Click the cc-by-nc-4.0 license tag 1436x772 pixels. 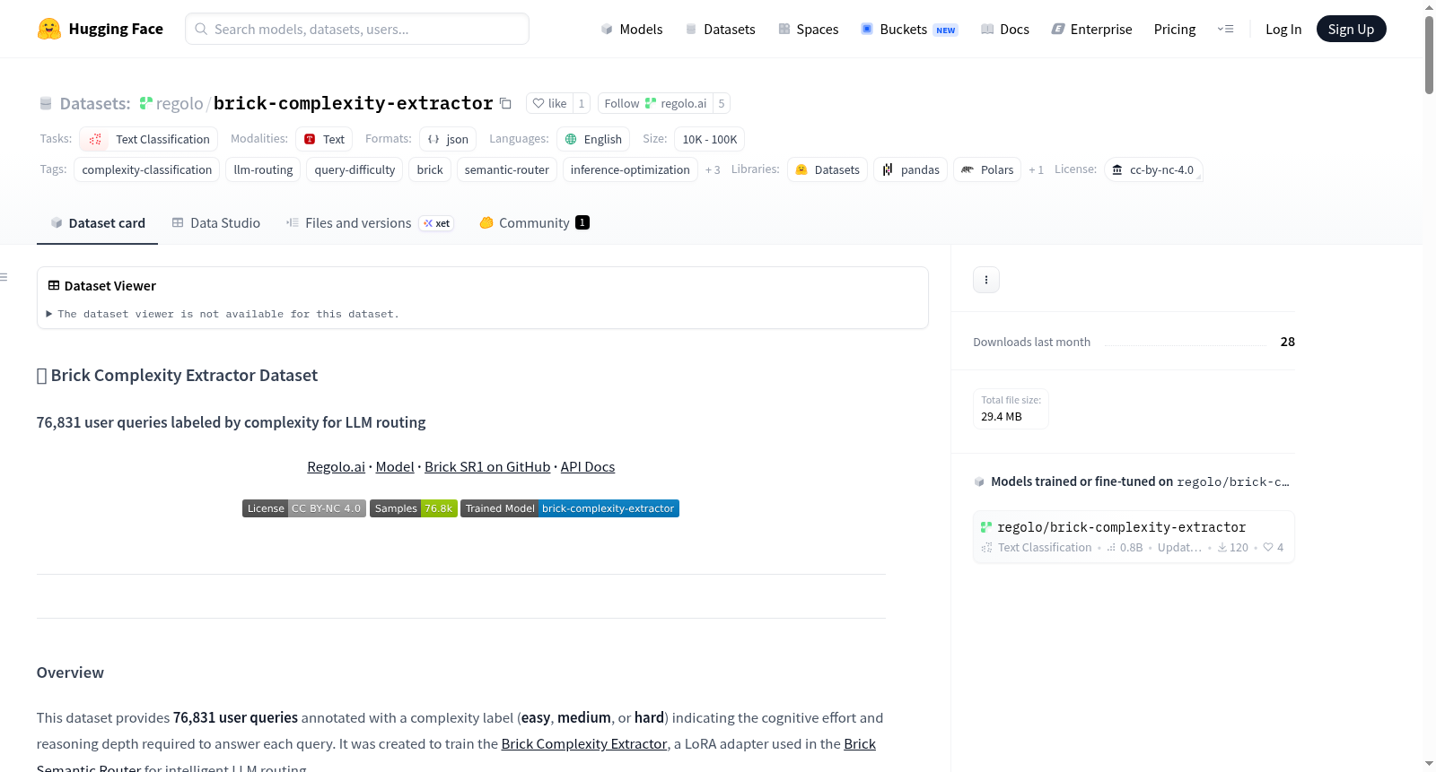(x=1153, y=169)
